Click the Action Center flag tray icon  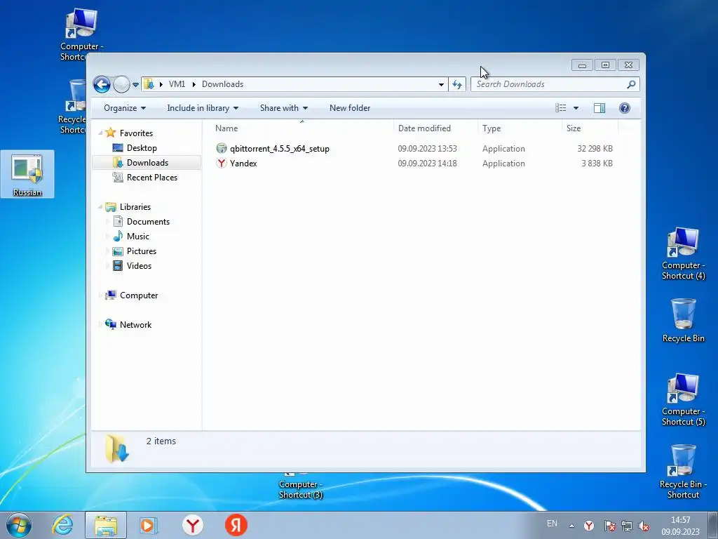coord(609,526)
